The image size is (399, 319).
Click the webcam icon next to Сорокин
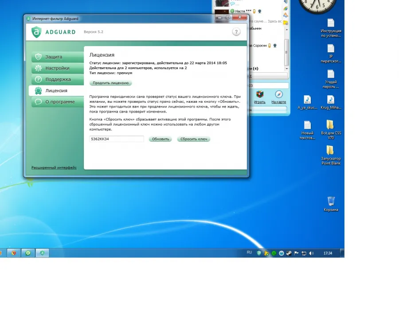pos(275,46)
